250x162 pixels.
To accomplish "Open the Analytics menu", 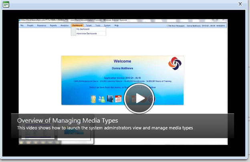I will [65, 25].
